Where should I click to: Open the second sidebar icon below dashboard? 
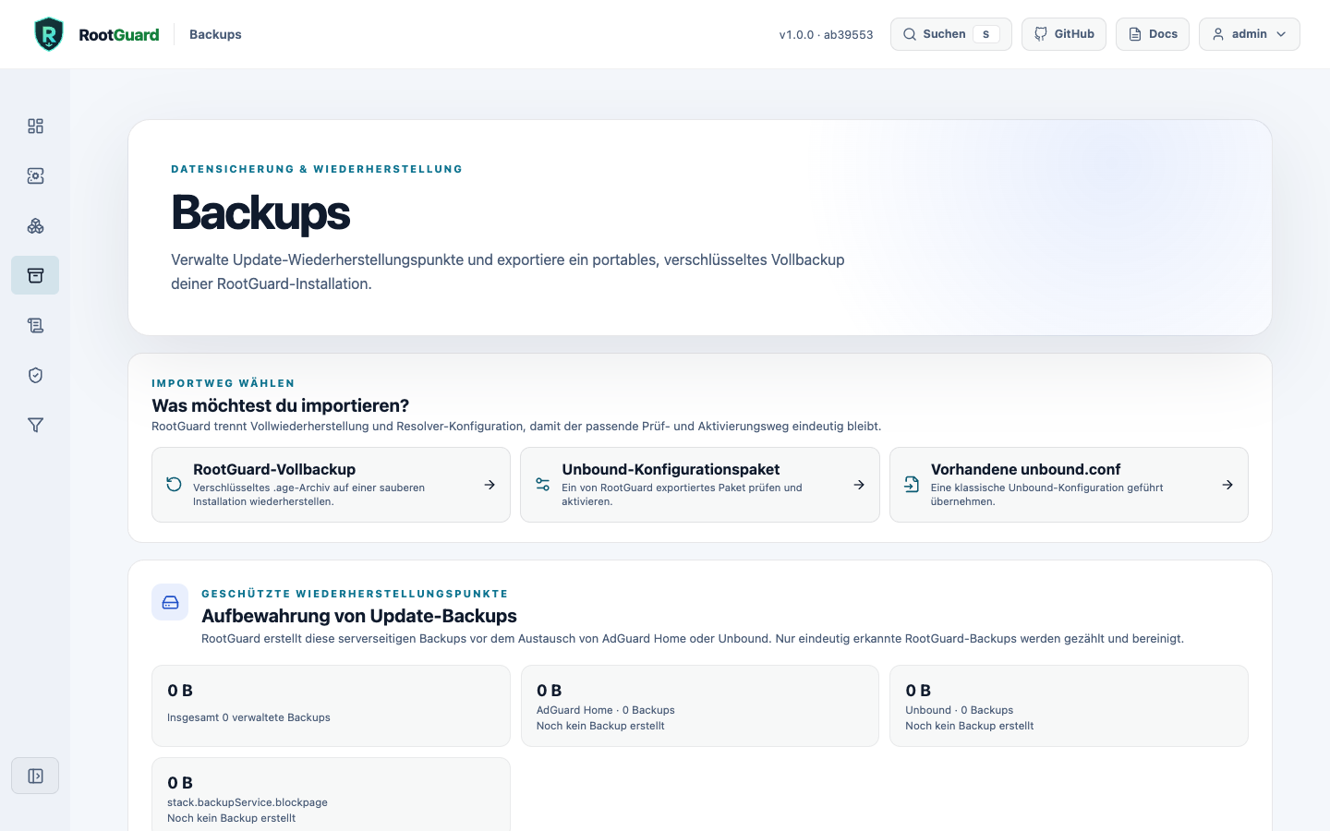[x=35, y=175]
